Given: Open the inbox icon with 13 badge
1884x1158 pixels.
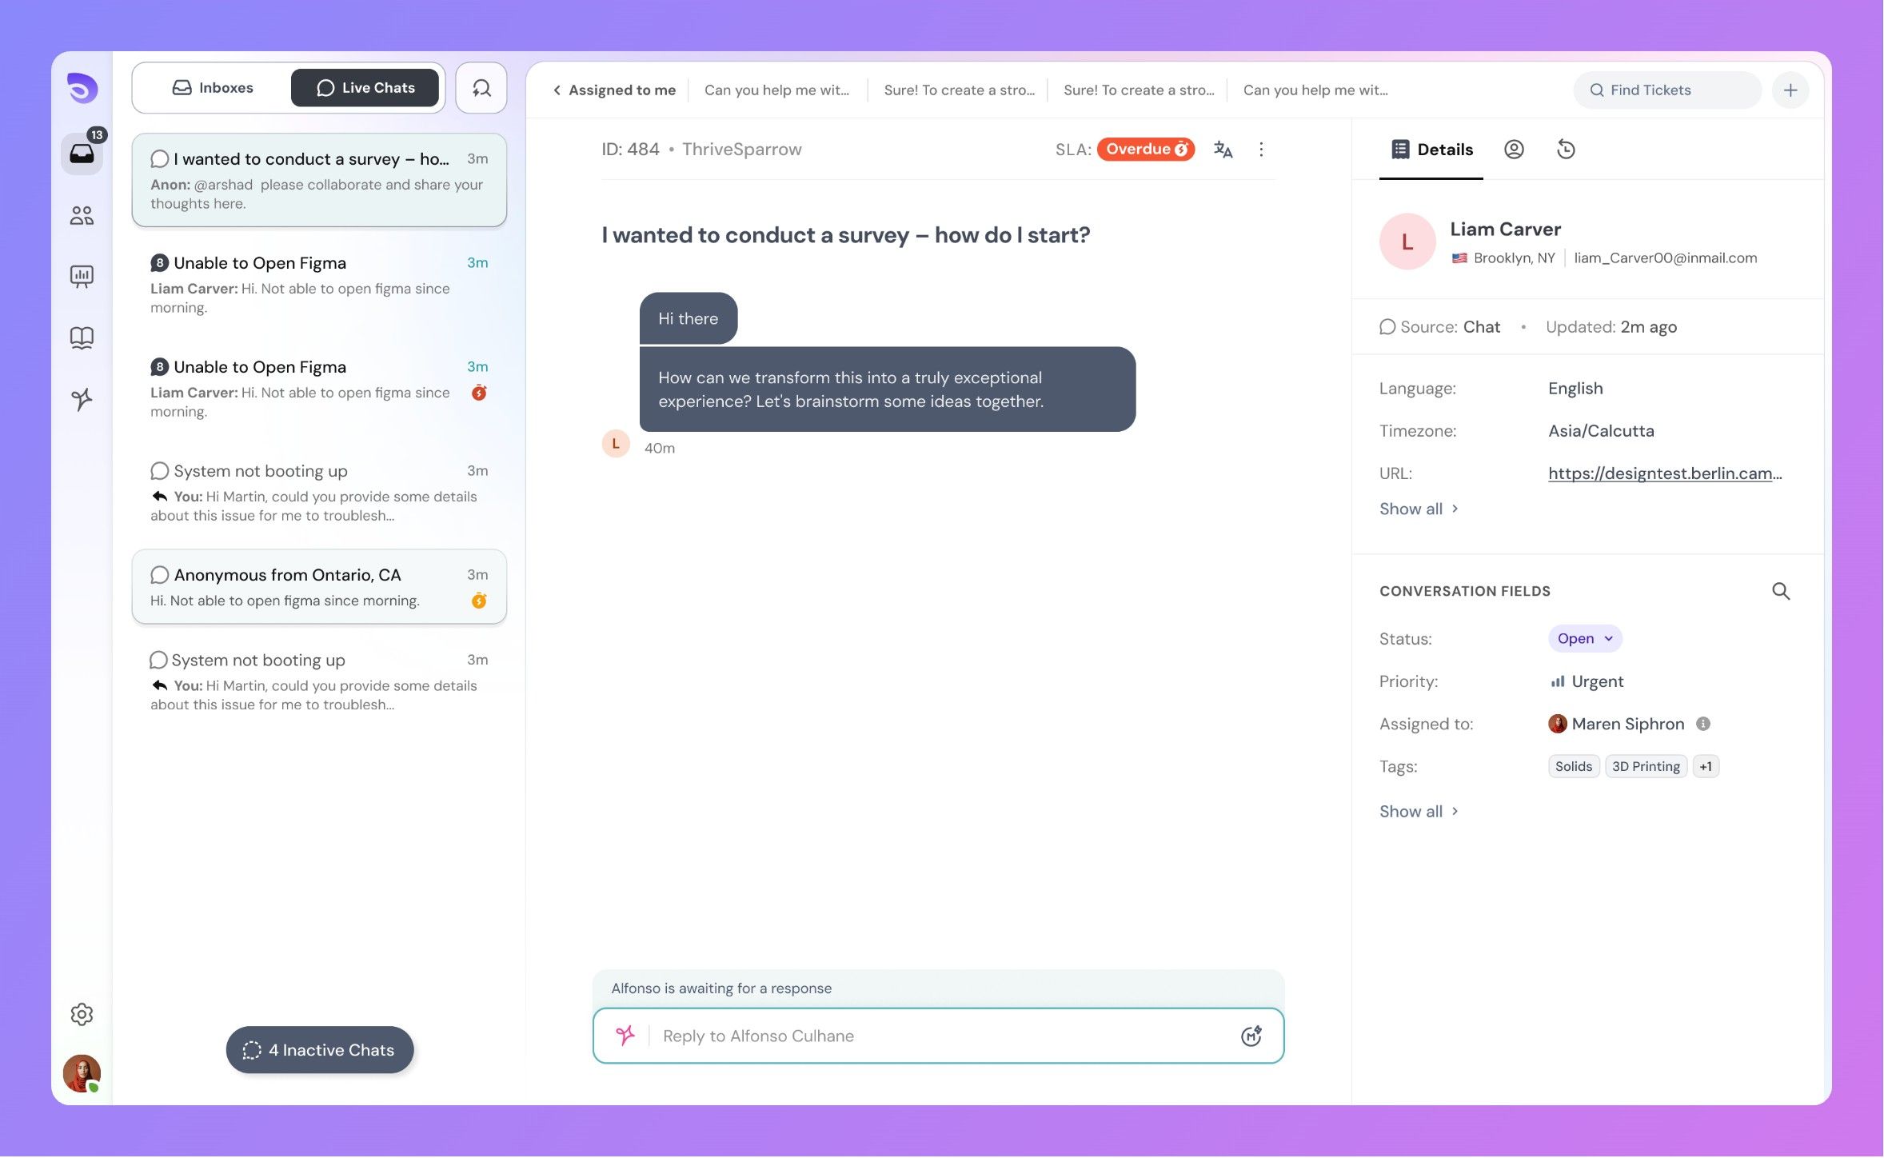Looking at the screenshot, I should (x=82, y=153).
